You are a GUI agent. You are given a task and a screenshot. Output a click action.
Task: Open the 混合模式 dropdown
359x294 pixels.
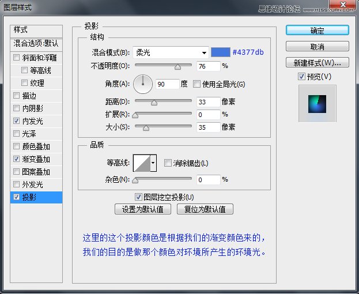coord(170,52)
